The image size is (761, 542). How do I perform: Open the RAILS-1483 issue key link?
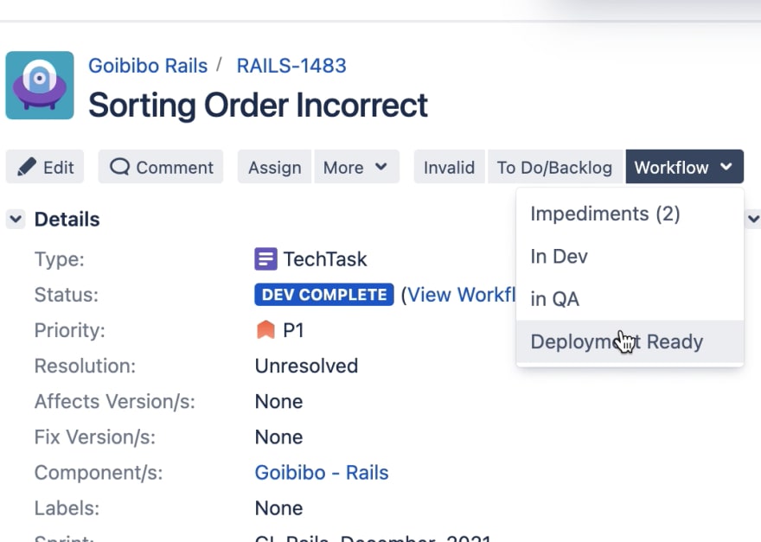click(x=291, y=66)
